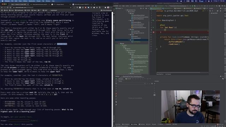
Task: Collapse the selected day5 folder in project tree
Action: 129,40
